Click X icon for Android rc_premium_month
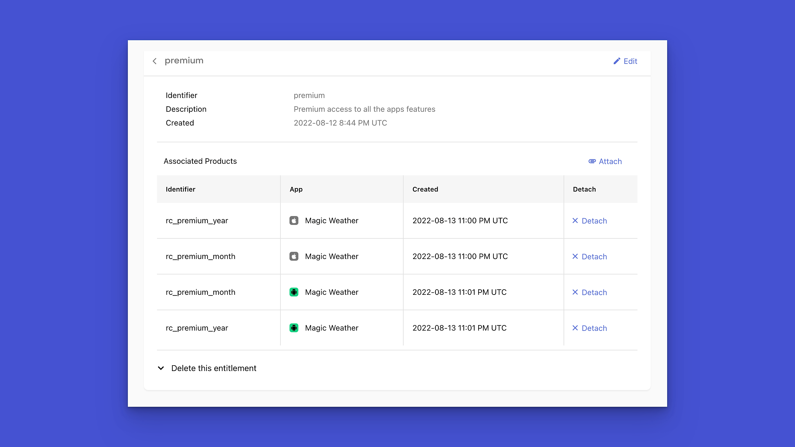795x447 pixels. tap(575, 292)
